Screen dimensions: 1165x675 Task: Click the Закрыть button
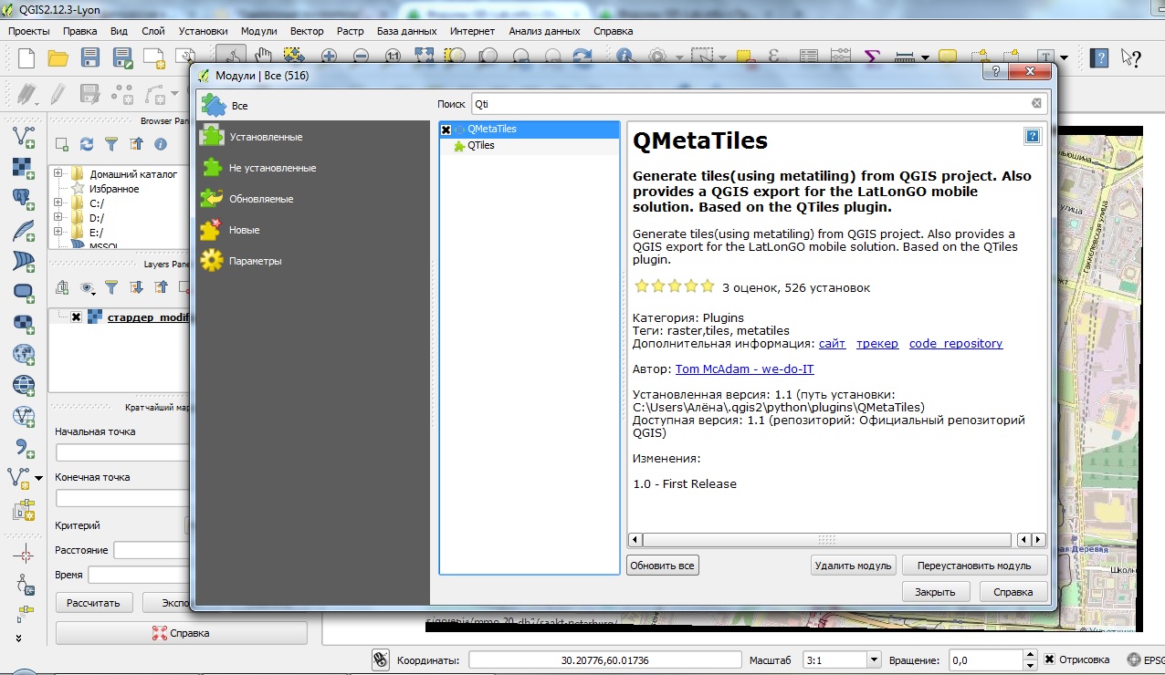(x=935, y=592)
